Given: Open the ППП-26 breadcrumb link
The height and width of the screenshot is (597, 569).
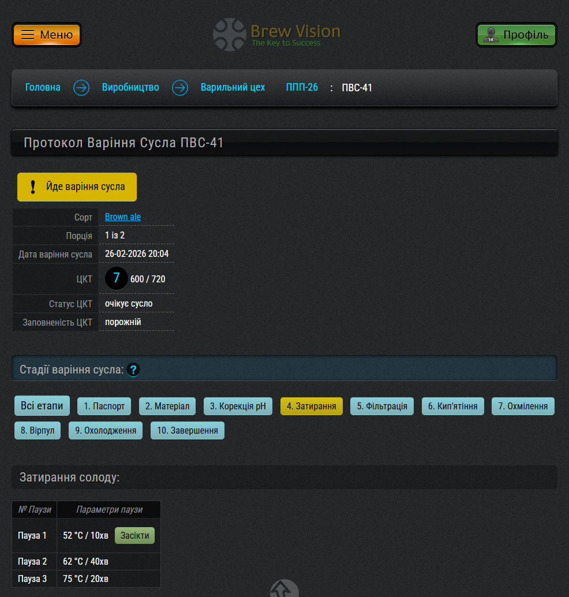Looking at the screenshot, I should pyautogui.click(x=302, y=88).
